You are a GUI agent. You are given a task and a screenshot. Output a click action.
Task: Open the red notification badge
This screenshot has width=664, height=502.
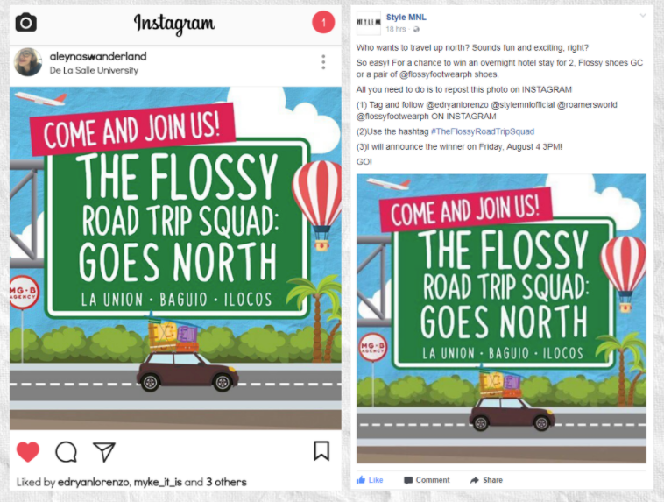(323, 23)
